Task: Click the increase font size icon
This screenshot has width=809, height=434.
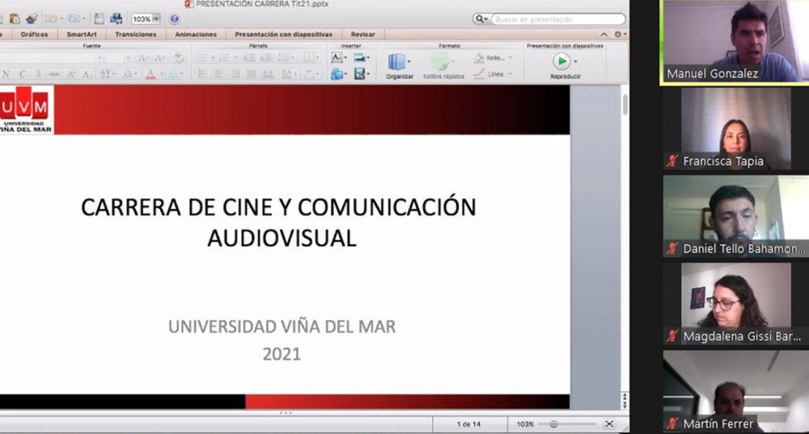Action: 143,58
